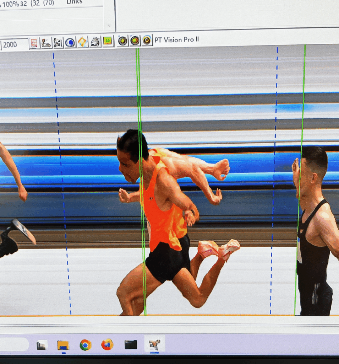Click the PT Vision Pro II label
This screenshot has width=339, height=364.
click(x=177, y=40)
